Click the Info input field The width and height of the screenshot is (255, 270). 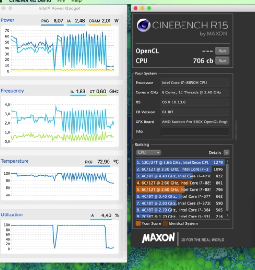(195, 131)
